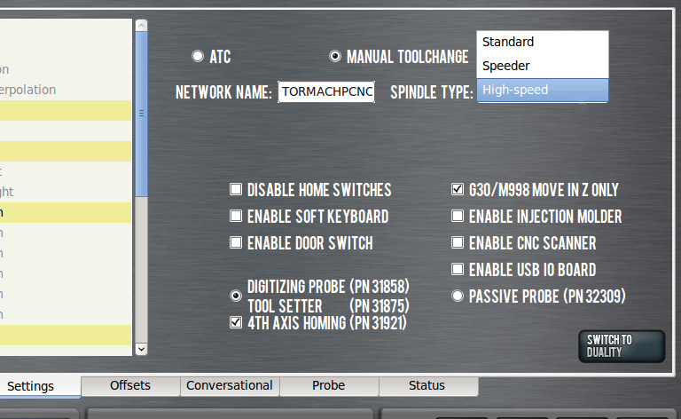
Task: Enable the Injection Molder checkbox
Action: 458,216
